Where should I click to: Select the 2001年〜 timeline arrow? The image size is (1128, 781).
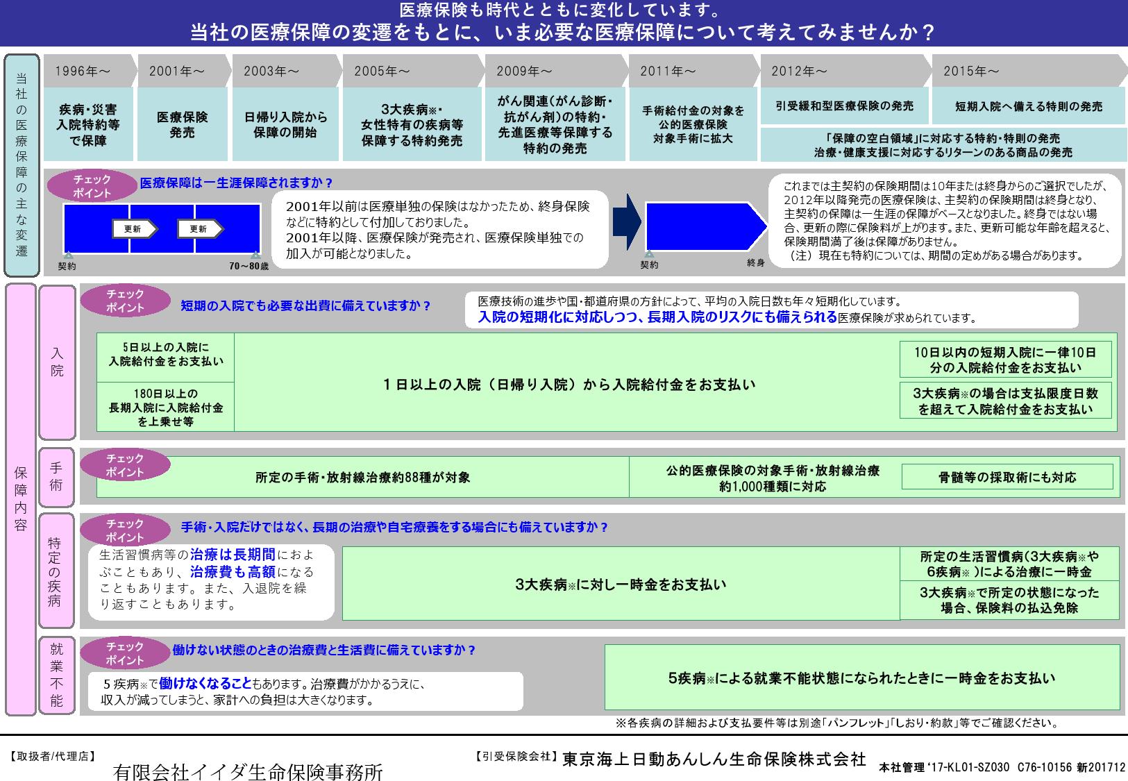coord(185,71)
